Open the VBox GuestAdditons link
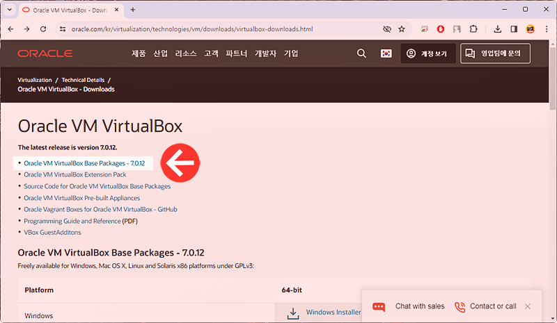Screen dimensions: 557x323 point(52,232)
